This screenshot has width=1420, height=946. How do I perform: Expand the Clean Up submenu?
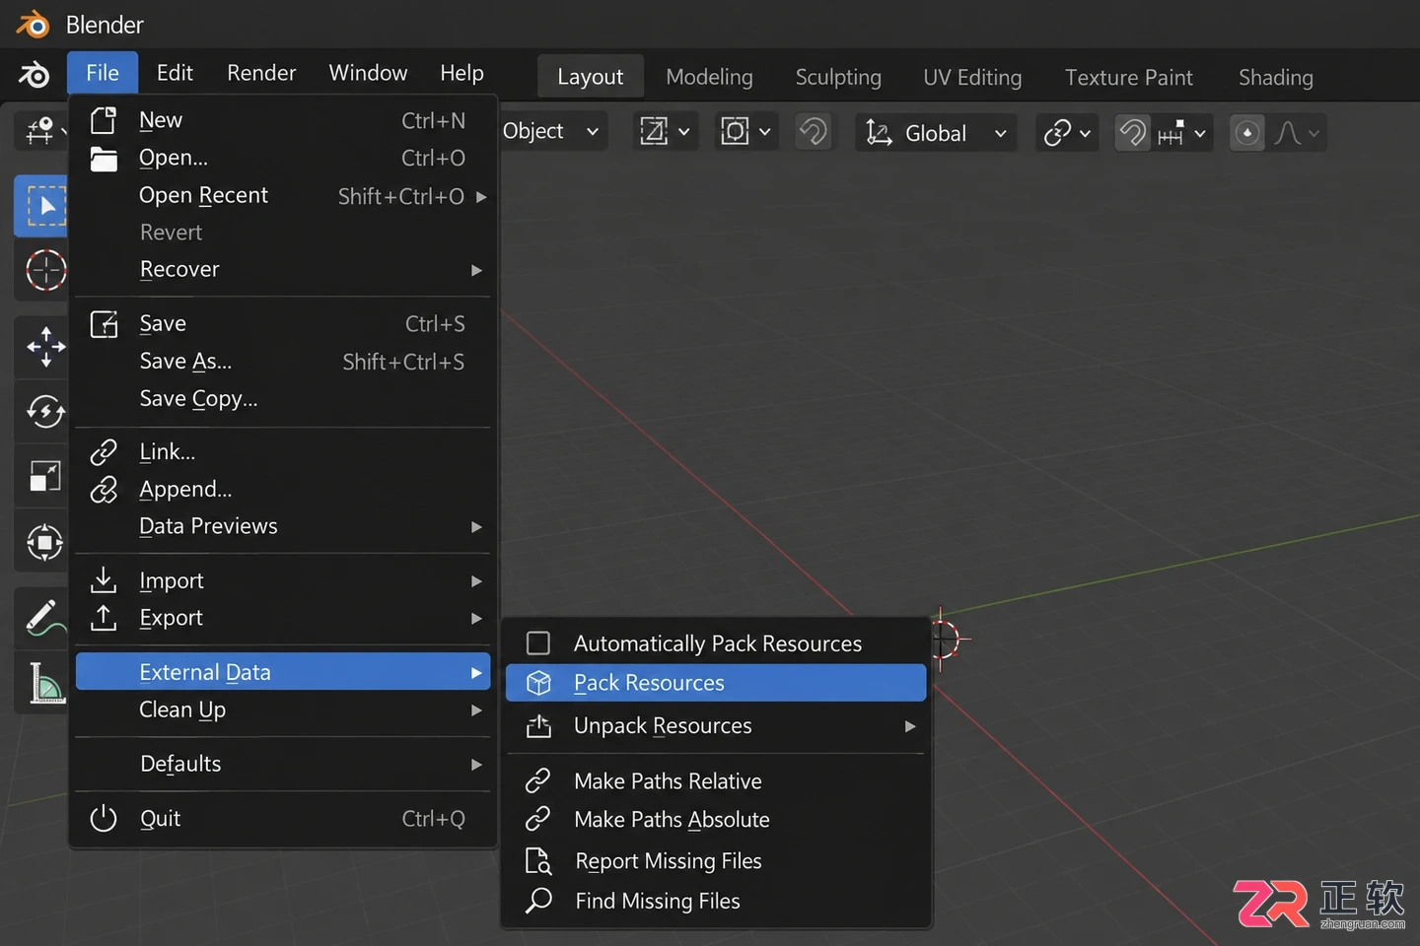283,709
